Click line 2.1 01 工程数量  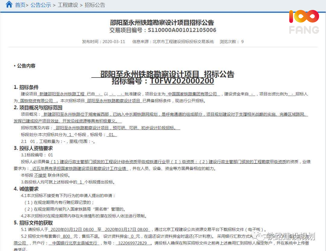58,141
